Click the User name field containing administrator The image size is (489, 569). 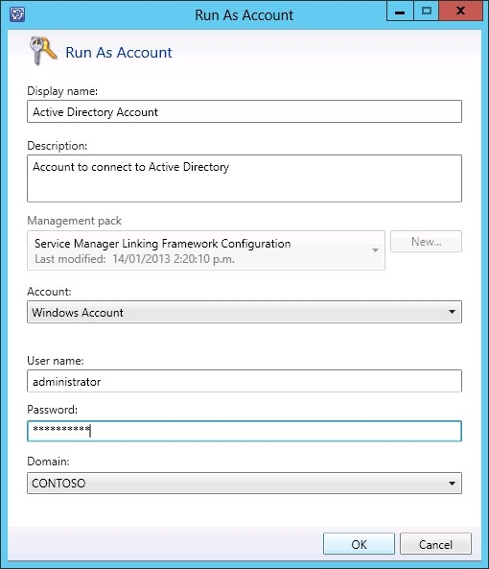click(244, 381)
